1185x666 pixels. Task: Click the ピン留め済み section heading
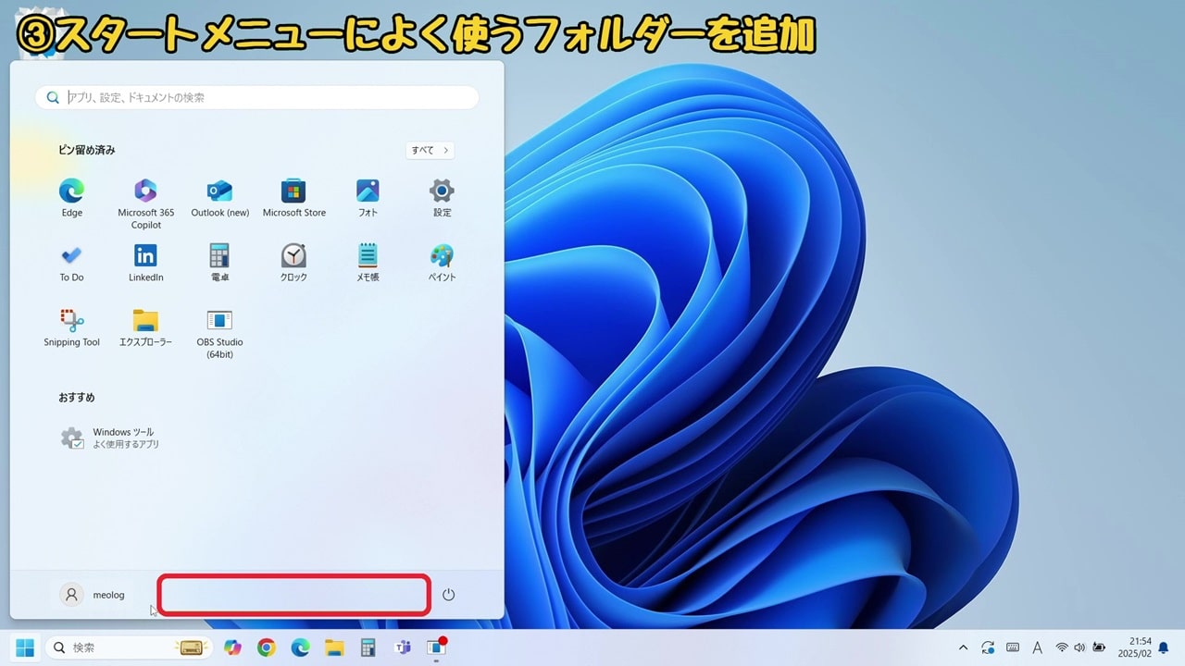point(87,150)
